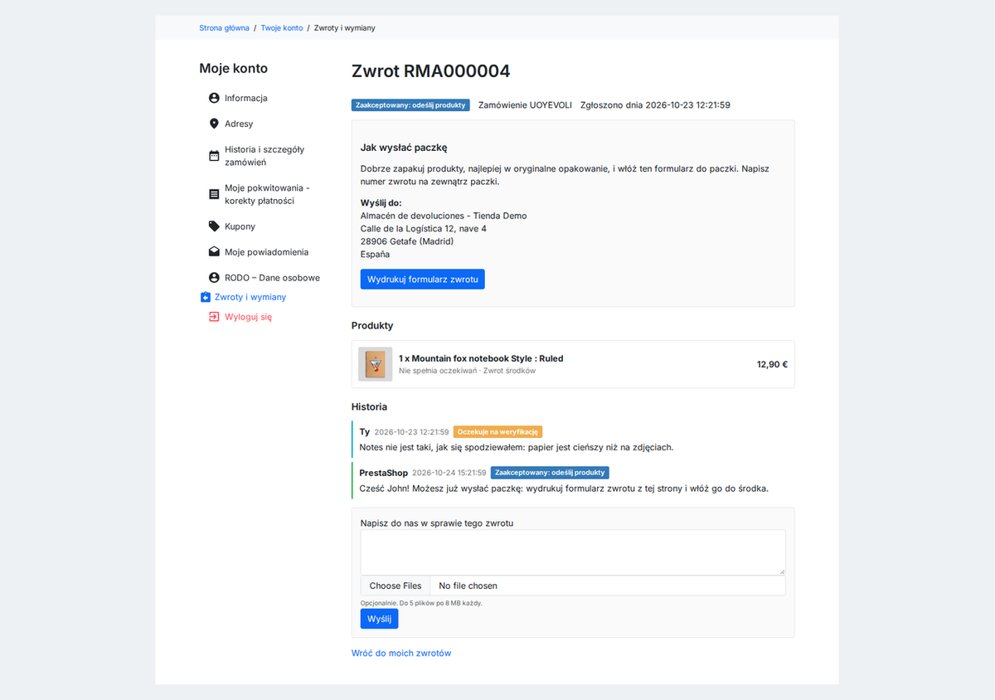The height and width of the screenshot is (700, 995).
Task: Click the address line 28906 Getafe (Madrid)
Action: [x=407, y=241]
